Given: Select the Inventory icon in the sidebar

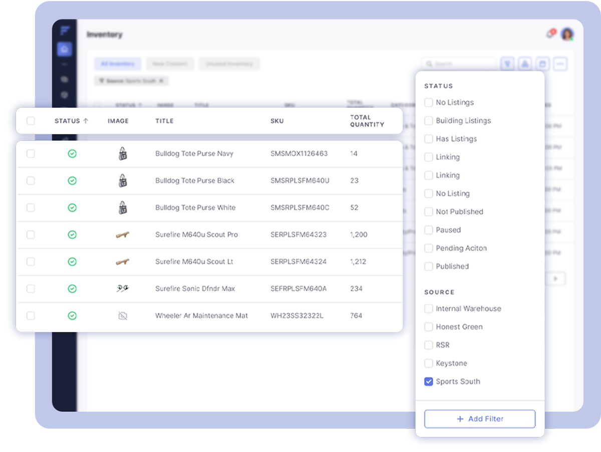Looking at the screenshot, I should tap(64, 49).
